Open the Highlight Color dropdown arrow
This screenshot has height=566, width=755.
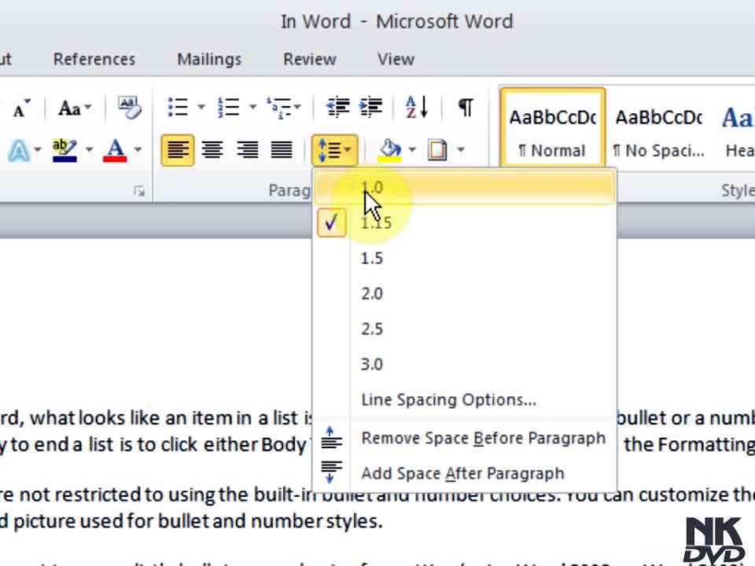coord(89,150)
